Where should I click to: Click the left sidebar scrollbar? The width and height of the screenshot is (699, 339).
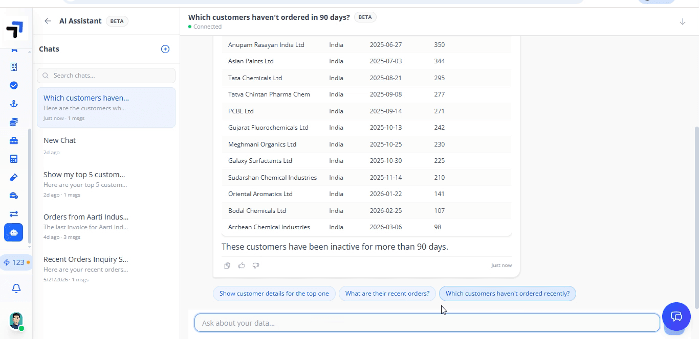click(30, 186)
